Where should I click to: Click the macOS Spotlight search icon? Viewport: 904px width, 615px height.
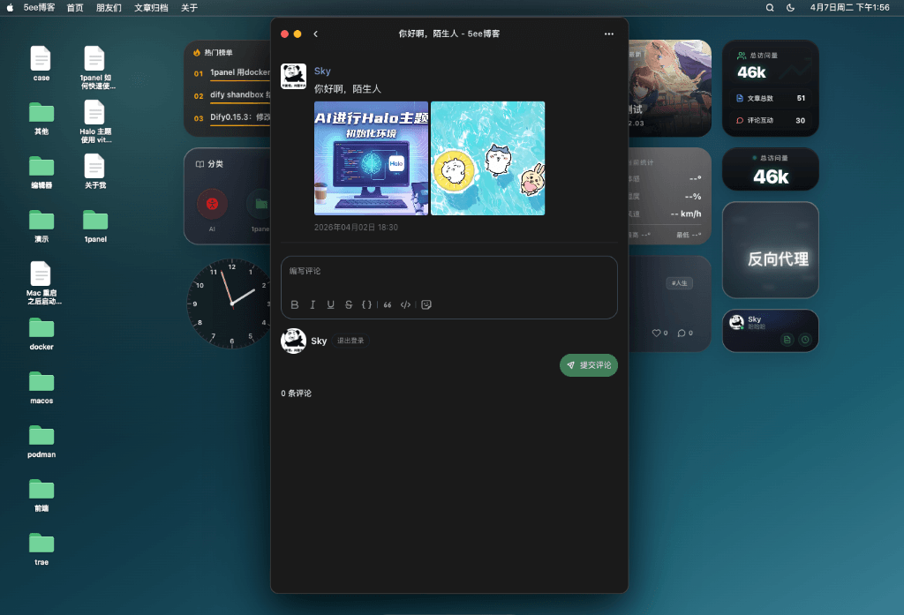pos(770,7)
